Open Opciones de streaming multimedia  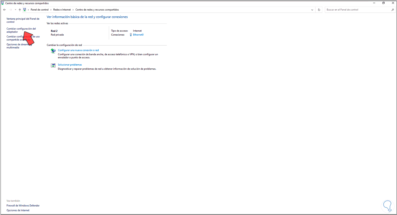(19, 46)
